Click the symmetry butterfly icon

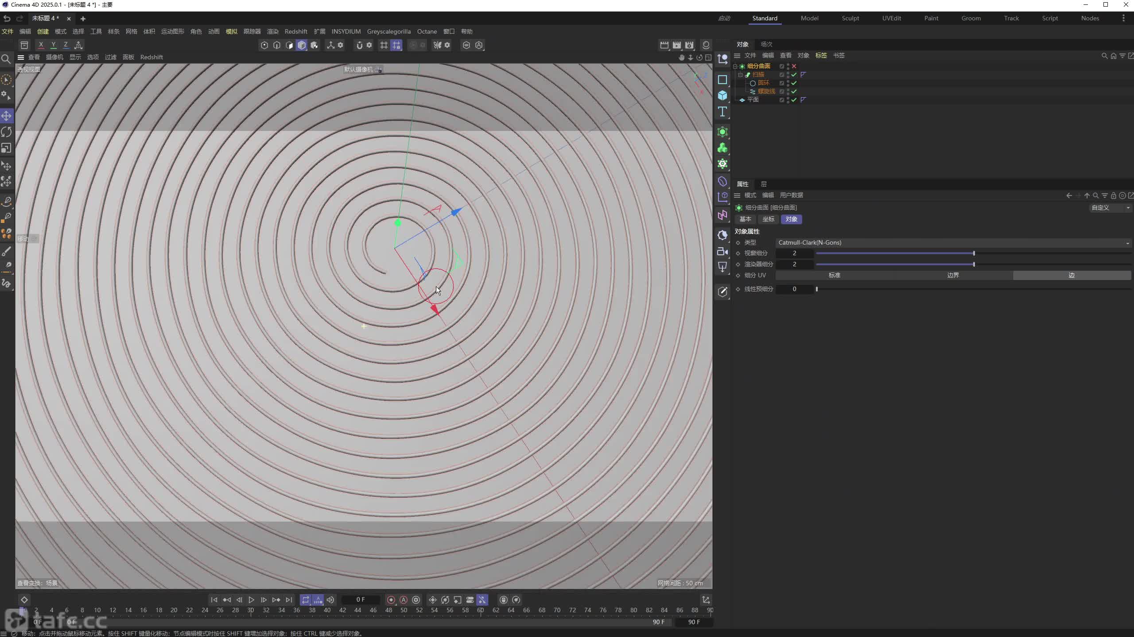pos(437,45)
